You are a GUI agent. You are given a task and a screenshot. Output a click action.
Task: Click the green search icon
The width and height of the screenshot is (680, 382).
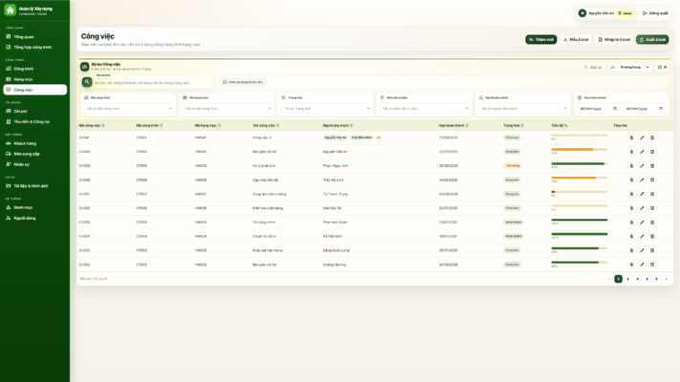(x=87, y=82)
